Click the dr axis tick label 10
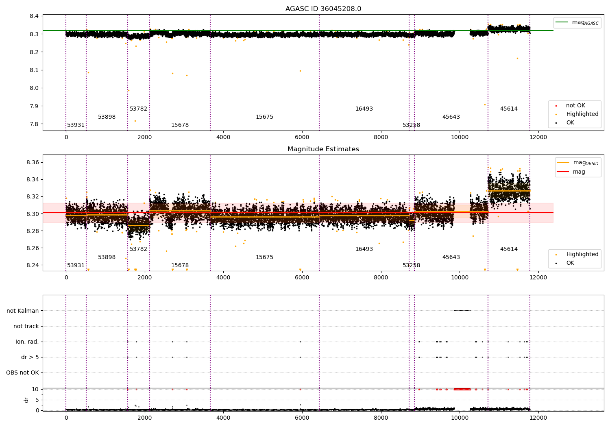 [x=35, y=389]
